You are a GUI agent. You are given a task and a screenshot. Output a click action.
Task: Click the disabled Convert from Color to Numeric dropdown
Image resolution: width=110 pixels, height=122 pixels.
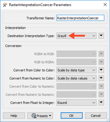point(76,86)
